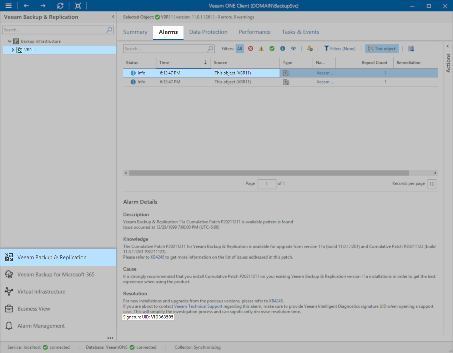Filter alarms by the green resolved icon
Image resolution: width=453 pixels, height=353 pixels.
point(272,48)
